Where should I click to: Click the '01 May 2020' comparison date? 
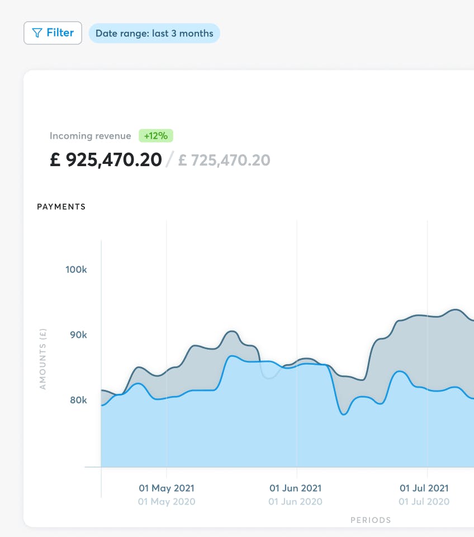pyautogui.click(x=167, y=502)
